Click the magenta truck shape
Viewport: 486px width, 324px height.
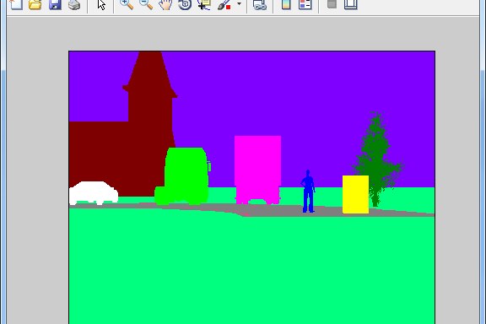[257, 169]
